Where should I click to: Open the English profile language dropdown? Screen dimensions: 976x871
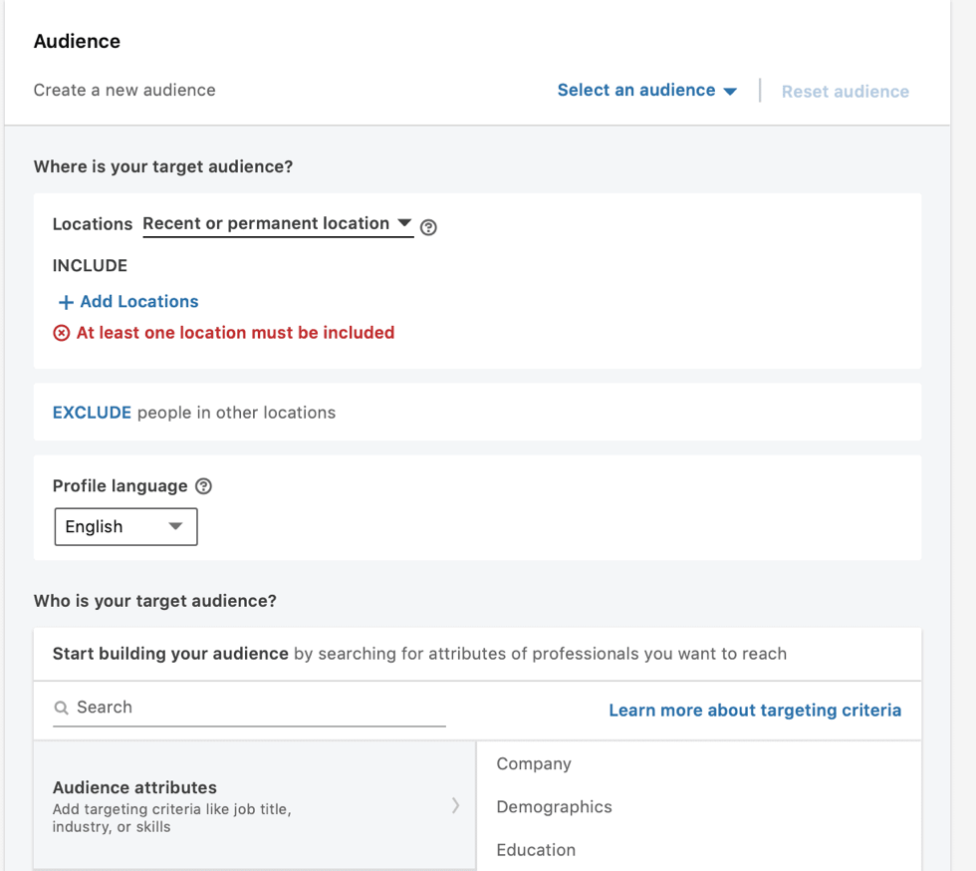[x=125, y=526]
